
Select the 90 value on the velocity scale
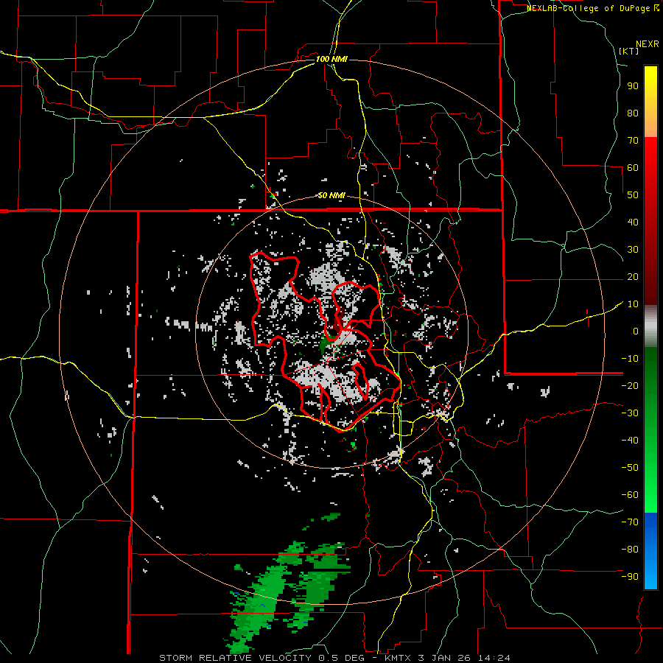click(633, 86)
